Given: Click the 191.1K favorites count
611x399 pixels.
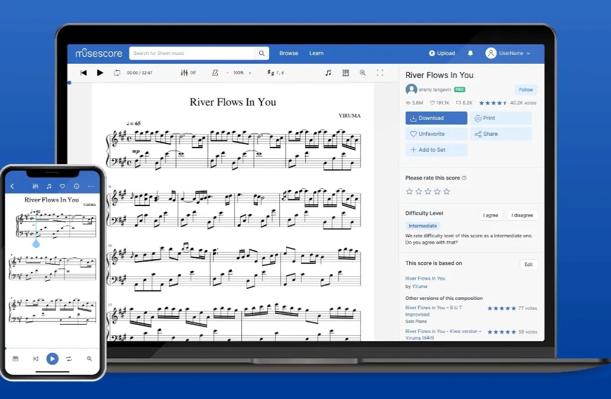Looking at the screenshot, I should (439, 103).
